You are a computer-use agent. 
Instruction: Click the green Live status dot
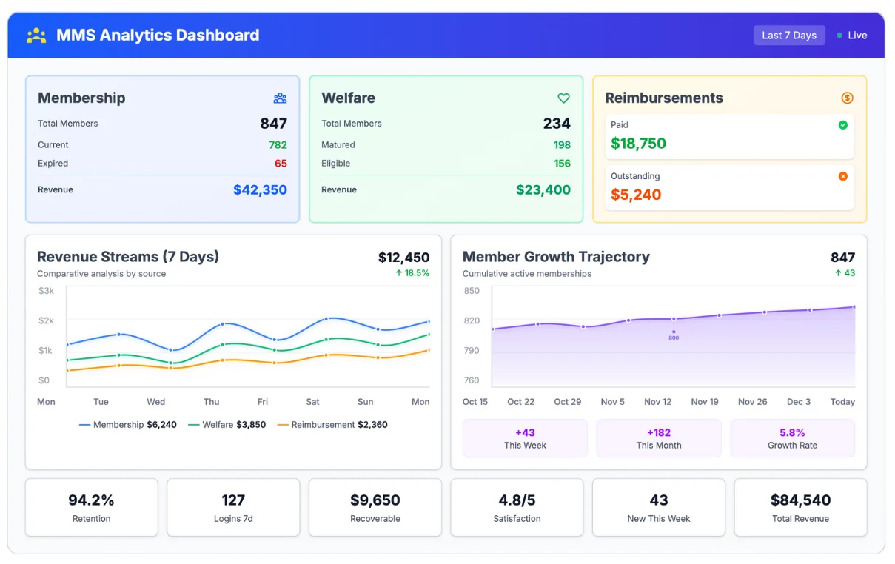[x=839, y=36]
